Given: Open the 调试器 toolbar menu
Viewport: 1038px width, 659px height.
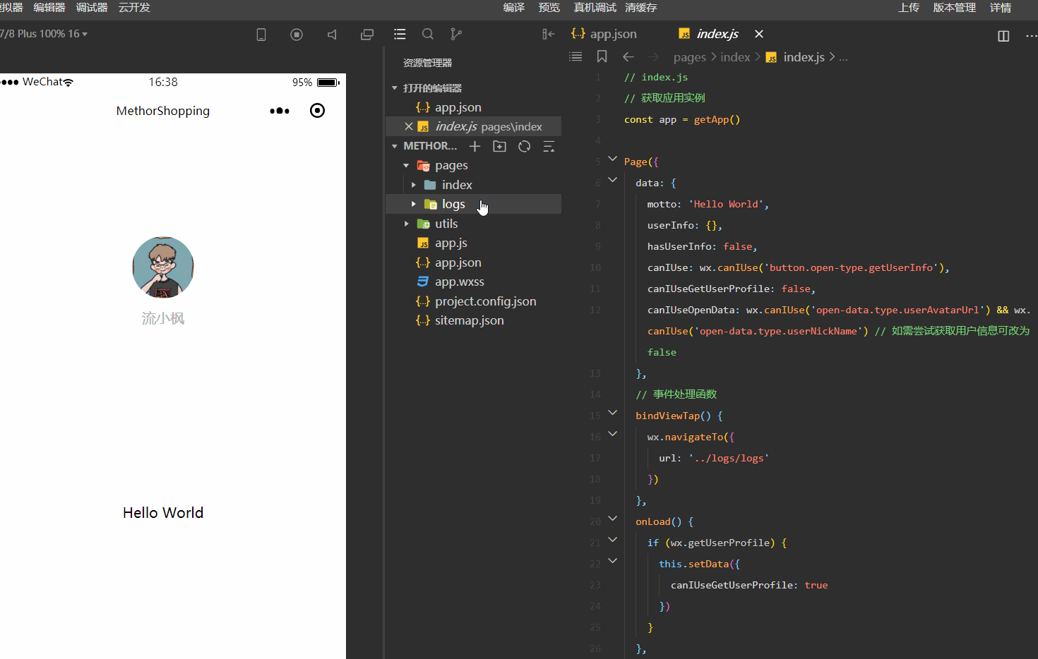Looking at the screenshot, I should click(x=92, y=8).
